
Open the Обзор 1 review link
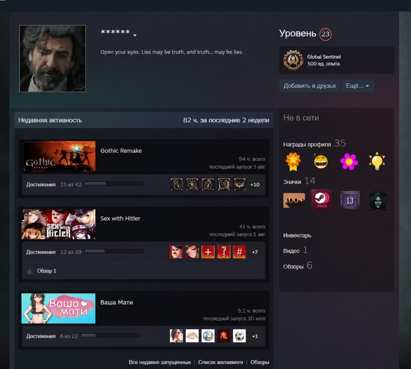click(x=47, y=271)
